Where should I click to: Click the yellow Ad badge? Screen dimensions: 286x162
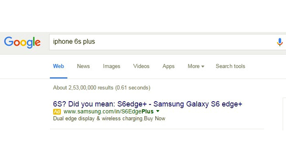pyautogui.click(x=57, y=112)
